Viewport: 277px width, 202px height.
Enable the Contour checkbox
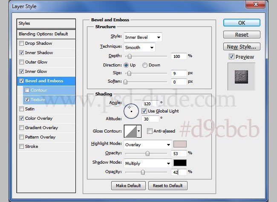(27, 90)
